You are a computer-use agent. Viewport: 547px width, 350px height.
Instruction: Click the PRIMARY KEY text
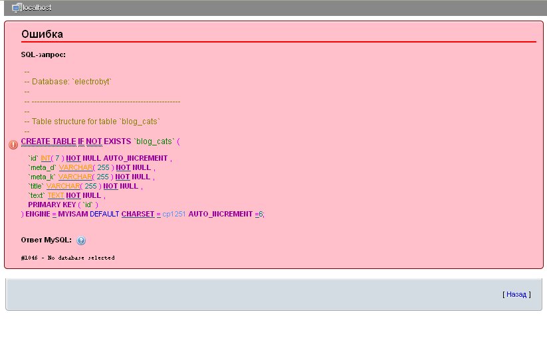[x=52, y=205]
